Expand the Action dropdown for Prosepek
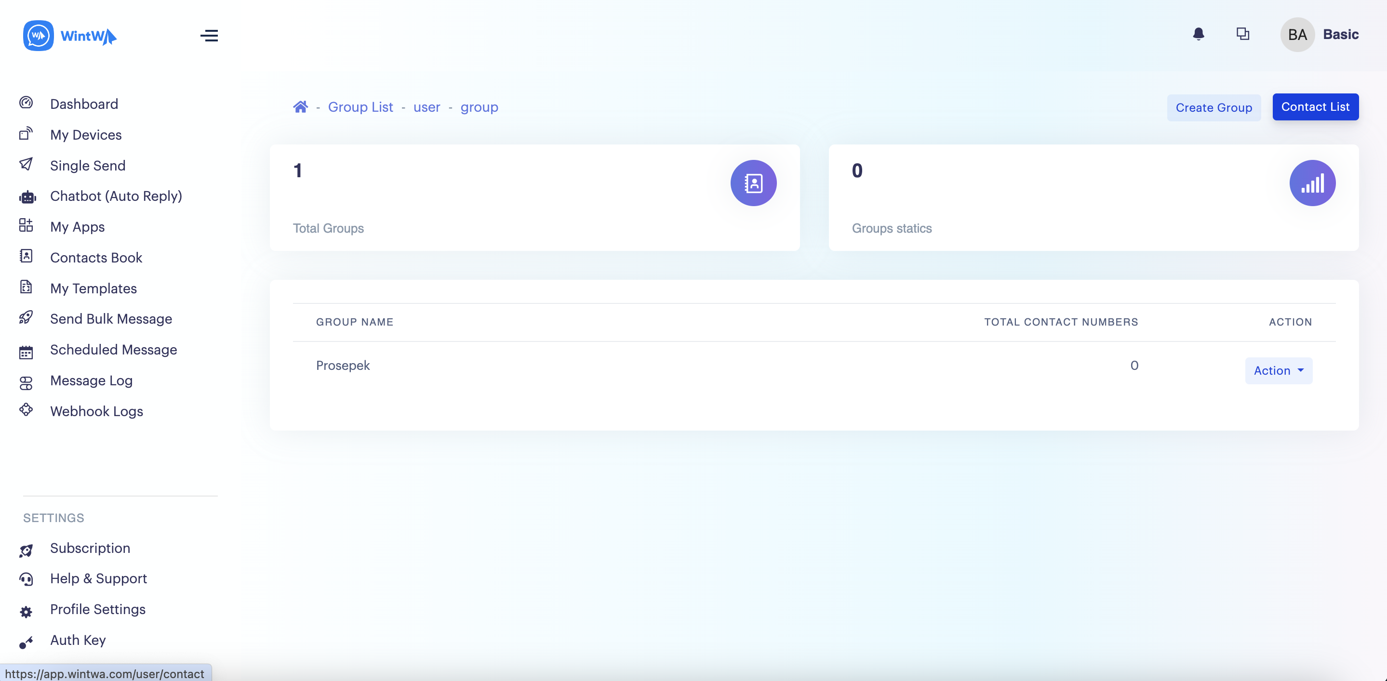This screenshot has height=681, width=1387. pos(1278,371)
